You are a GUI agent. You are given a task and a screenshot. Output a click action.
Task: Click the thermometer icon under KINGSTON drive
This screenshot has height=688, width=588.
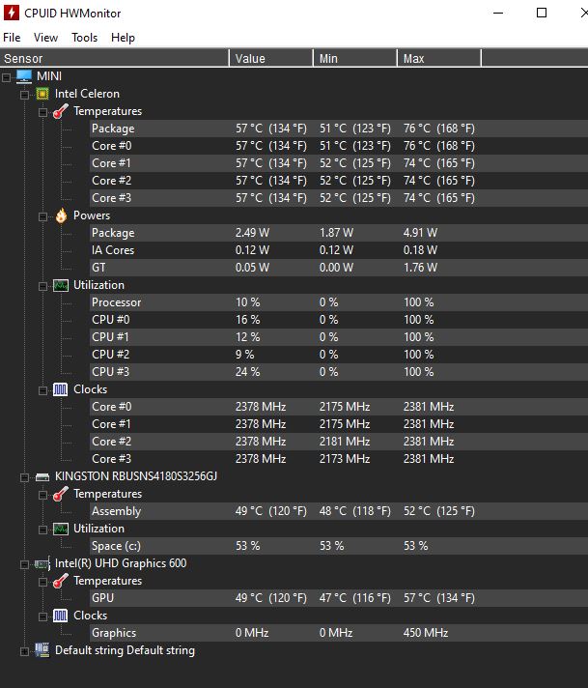[x=61, y=494]
